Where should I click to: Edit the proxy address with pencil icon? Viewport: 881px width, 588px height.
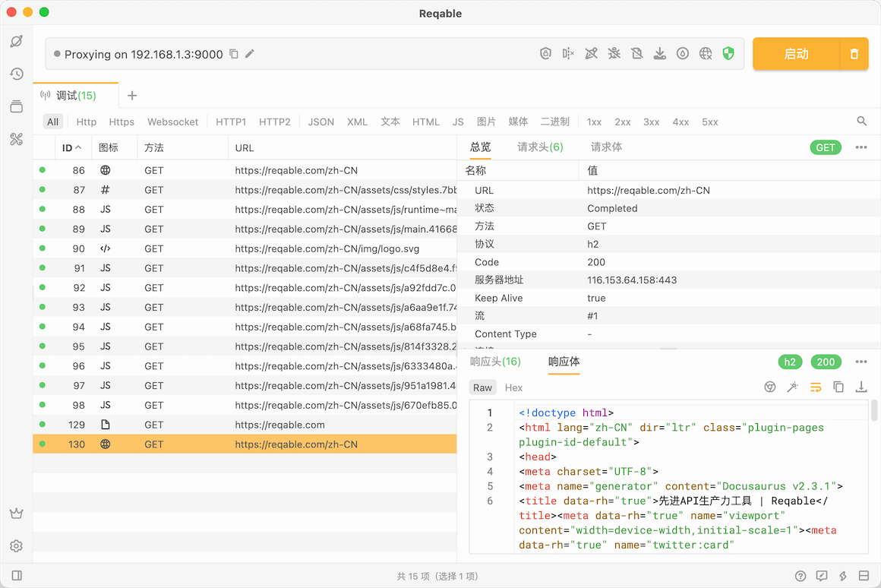(250, 54)
